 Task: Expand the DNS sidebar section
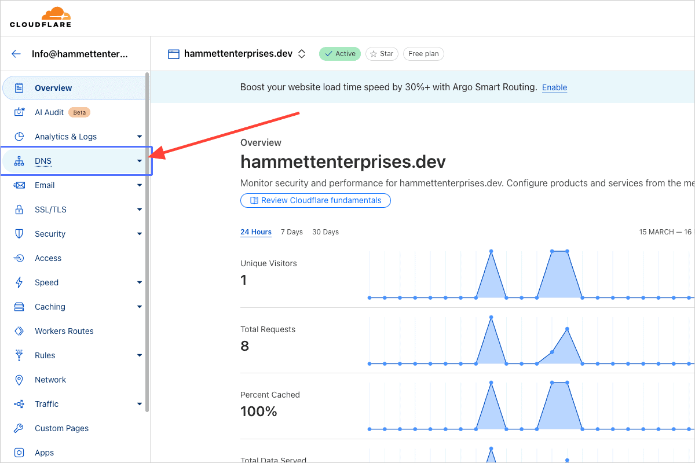140,161
